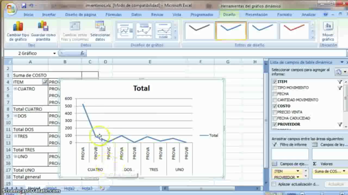
Task: Open the Datos ribbon tab
Action: click(x=136, y=15)
